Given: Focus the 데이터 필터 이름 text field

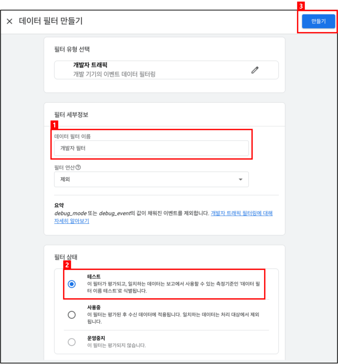Looking at the screenshot, I should (151, 148).
